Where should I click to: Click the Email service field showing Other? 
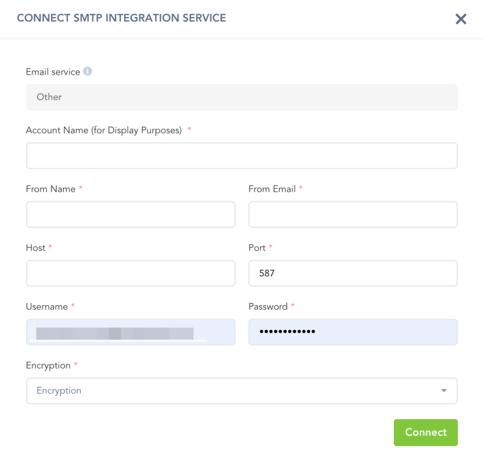point(241,97)
